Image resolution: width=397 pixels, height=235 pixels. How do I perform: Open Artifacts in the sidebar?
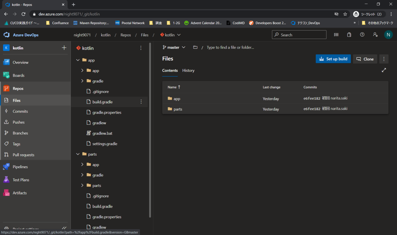20,193
